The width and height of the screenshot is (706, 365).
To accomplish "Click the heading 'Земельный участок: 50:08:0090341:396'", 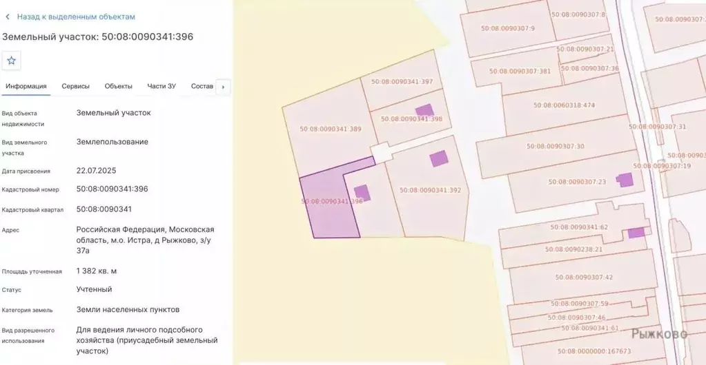I will [x=98, y=37].
